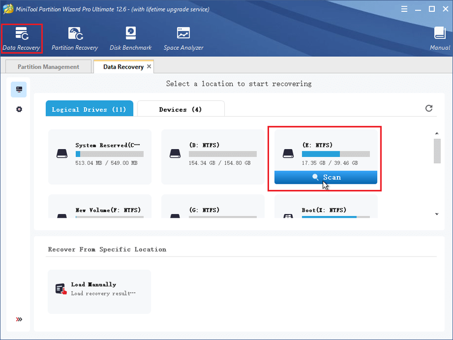Refresh the drive list
The image size is (453, 340).
(429, 108)
